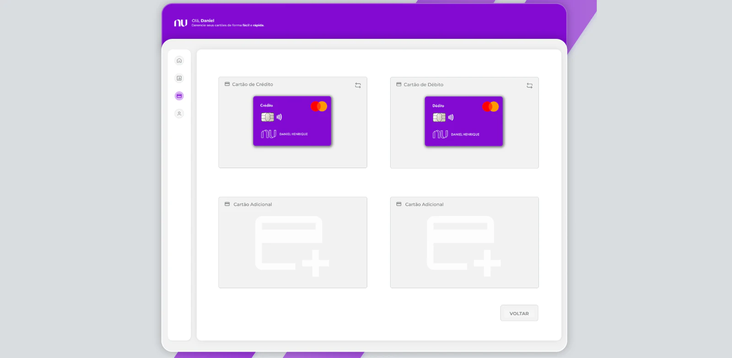Click the Mastercard logo on the Crédito card
This screenshot has height=358, width=732.
click(x=319, y=106)
